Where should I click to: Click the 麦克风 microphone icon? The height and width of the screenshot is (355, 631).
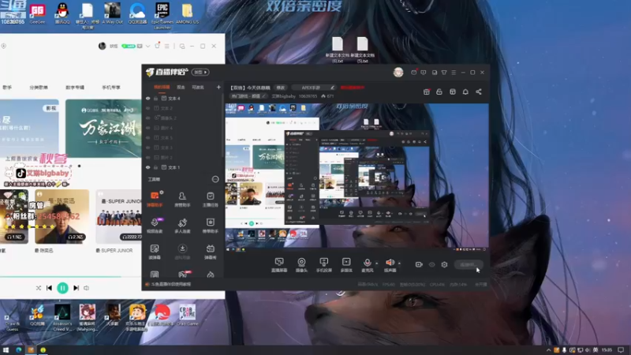pos(367,263)
